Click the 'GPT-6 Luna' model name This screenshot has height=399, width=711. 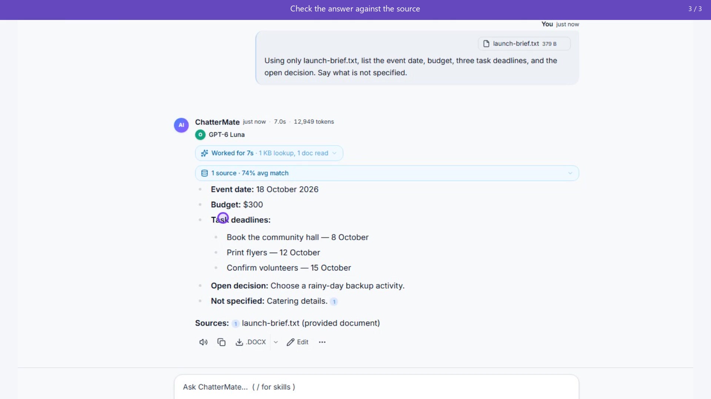pyautogui.click(x=227, y=134)
